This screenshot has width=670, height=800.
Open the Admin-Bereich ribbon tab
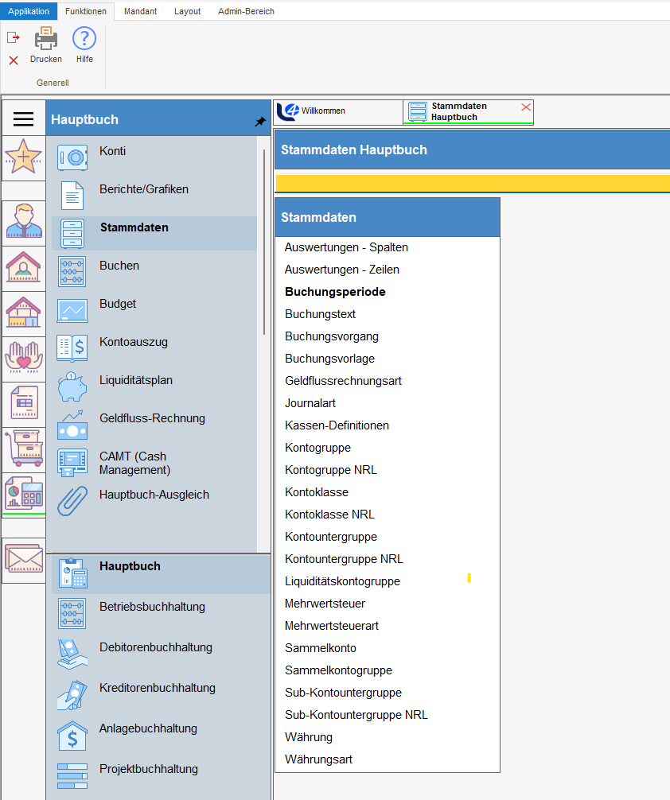click(x=246, y=11)
